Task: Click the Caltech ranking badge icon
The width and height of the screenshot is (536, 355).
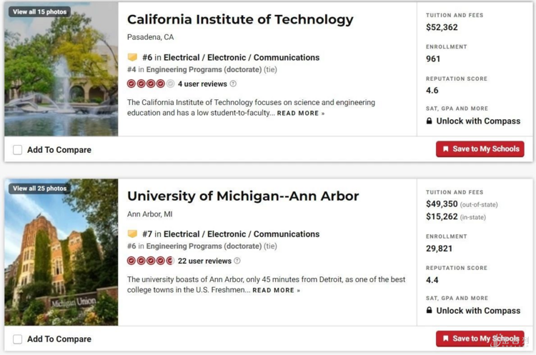Action: click(x=132, y=57)
